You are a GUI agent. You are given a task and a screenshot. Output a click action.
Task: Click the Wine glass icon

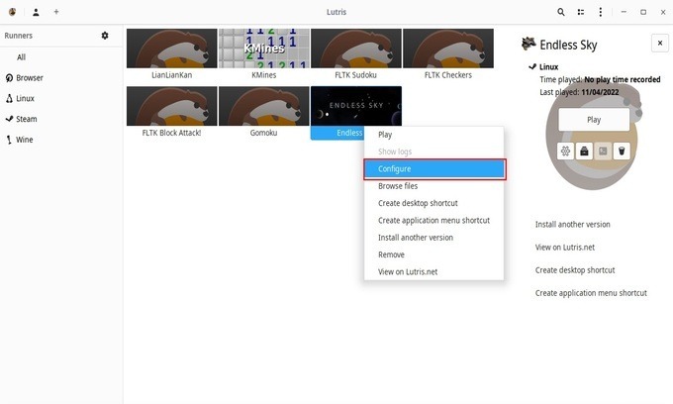tap(9, 140)
